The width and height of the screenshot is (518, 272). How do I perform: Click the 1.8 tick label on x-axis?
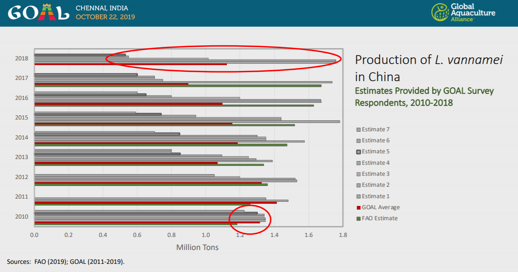pos(342,235)
